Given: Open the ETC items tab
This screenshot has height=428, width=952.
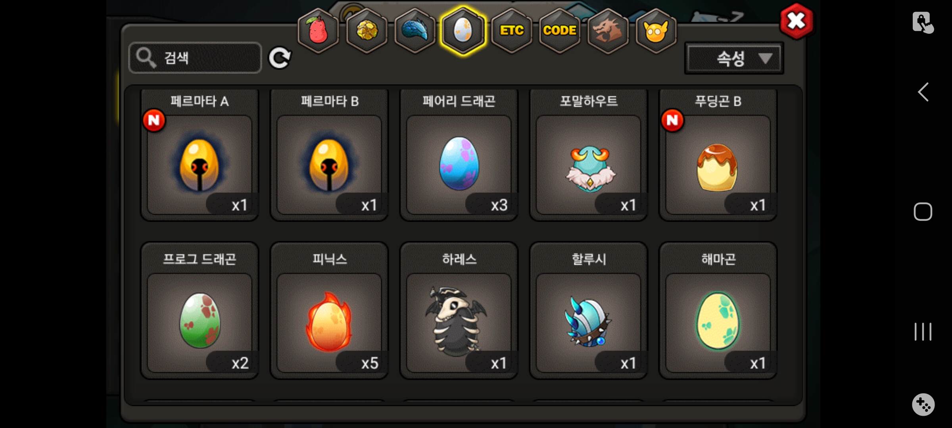Looking at the screenshot, I should tap(512, 31).
